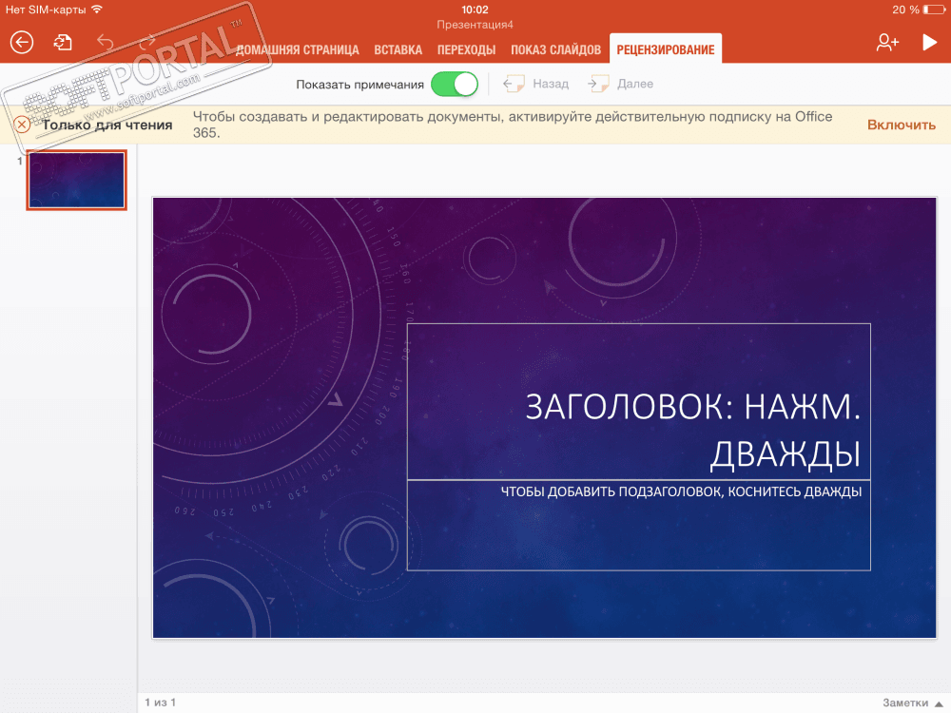Open the file menu icon
Viewport: 951px width, 713px height.
pyautogui.click(x=63, y=43)
